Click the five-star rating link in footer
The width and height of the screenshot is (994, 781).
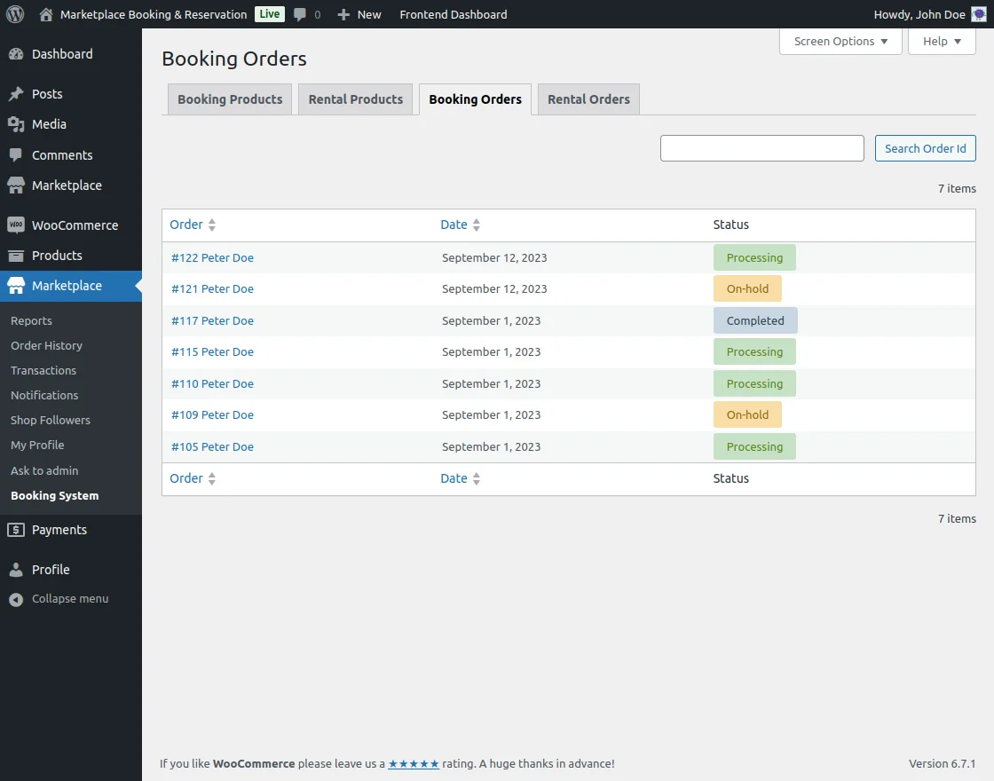tap(414, 763)
